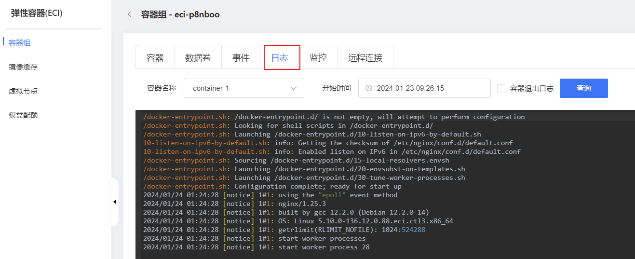This screenshot has height=259, width=635.
Task: Click log line 'Launching 30-tune-worker-processes.sh'
Action: click(x=304, y=177)
